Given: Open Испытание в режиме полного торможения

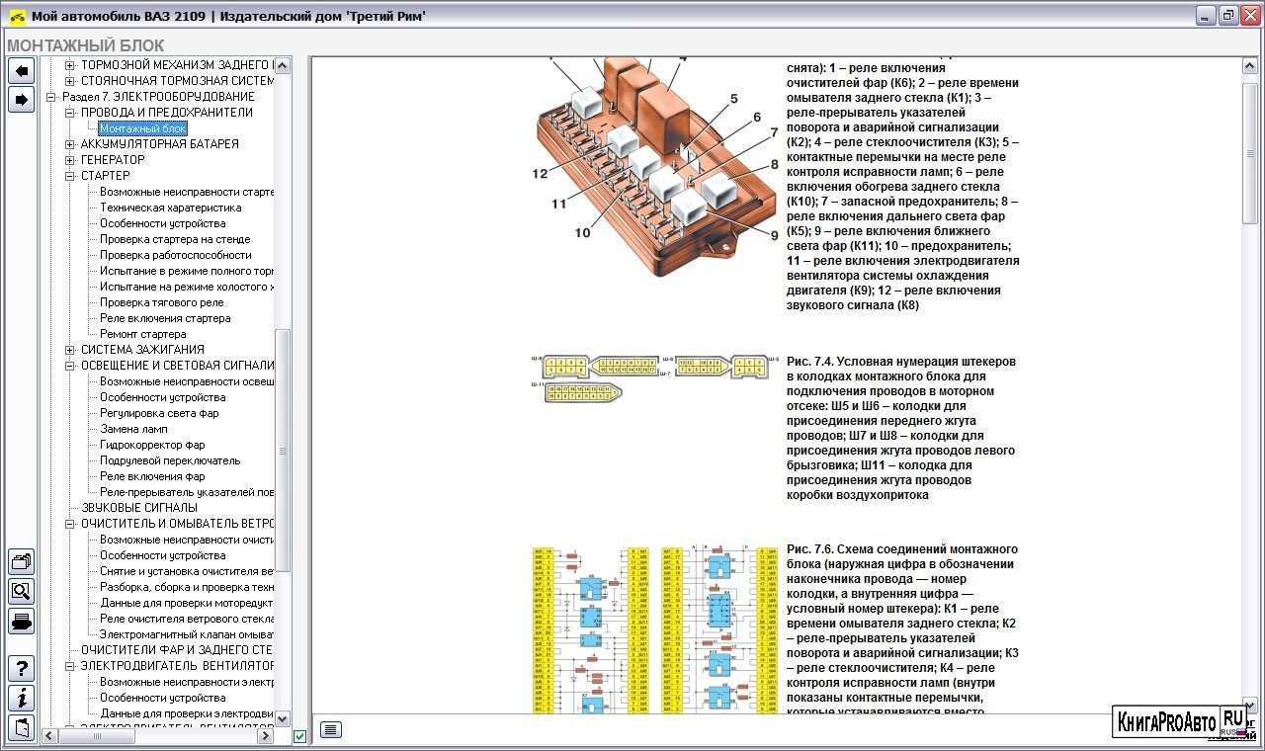Looking at the screenshot, I should click(x=187, y=271).
